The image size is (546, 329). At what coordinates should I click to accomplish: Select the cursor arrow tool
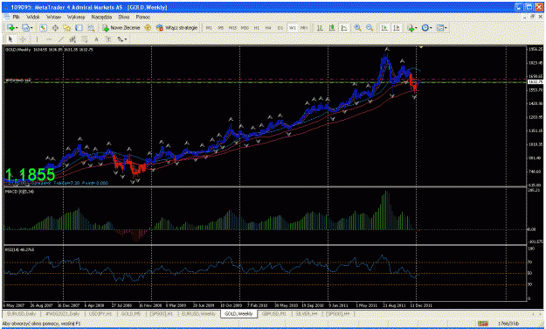pyautogui.click(x=10, y=39)
